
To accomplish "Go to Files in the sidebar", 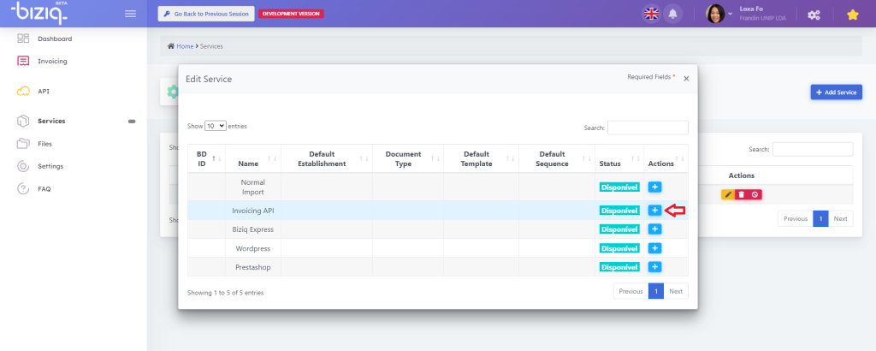I will pos(44,144).
